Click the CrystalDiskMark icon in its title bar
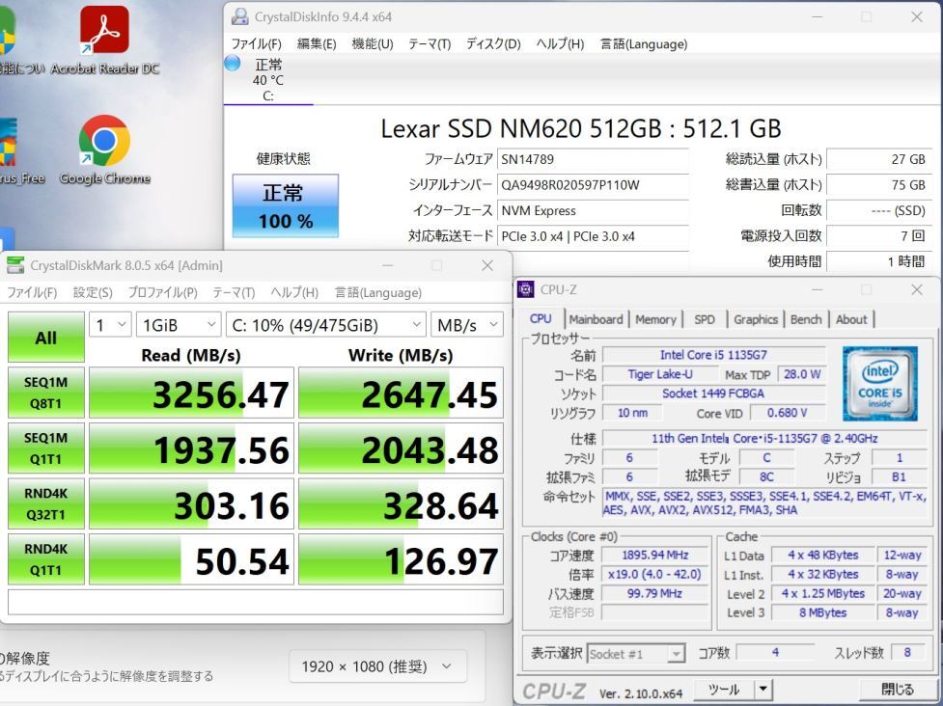Screen dimensions: 943x706 point(15,264)
